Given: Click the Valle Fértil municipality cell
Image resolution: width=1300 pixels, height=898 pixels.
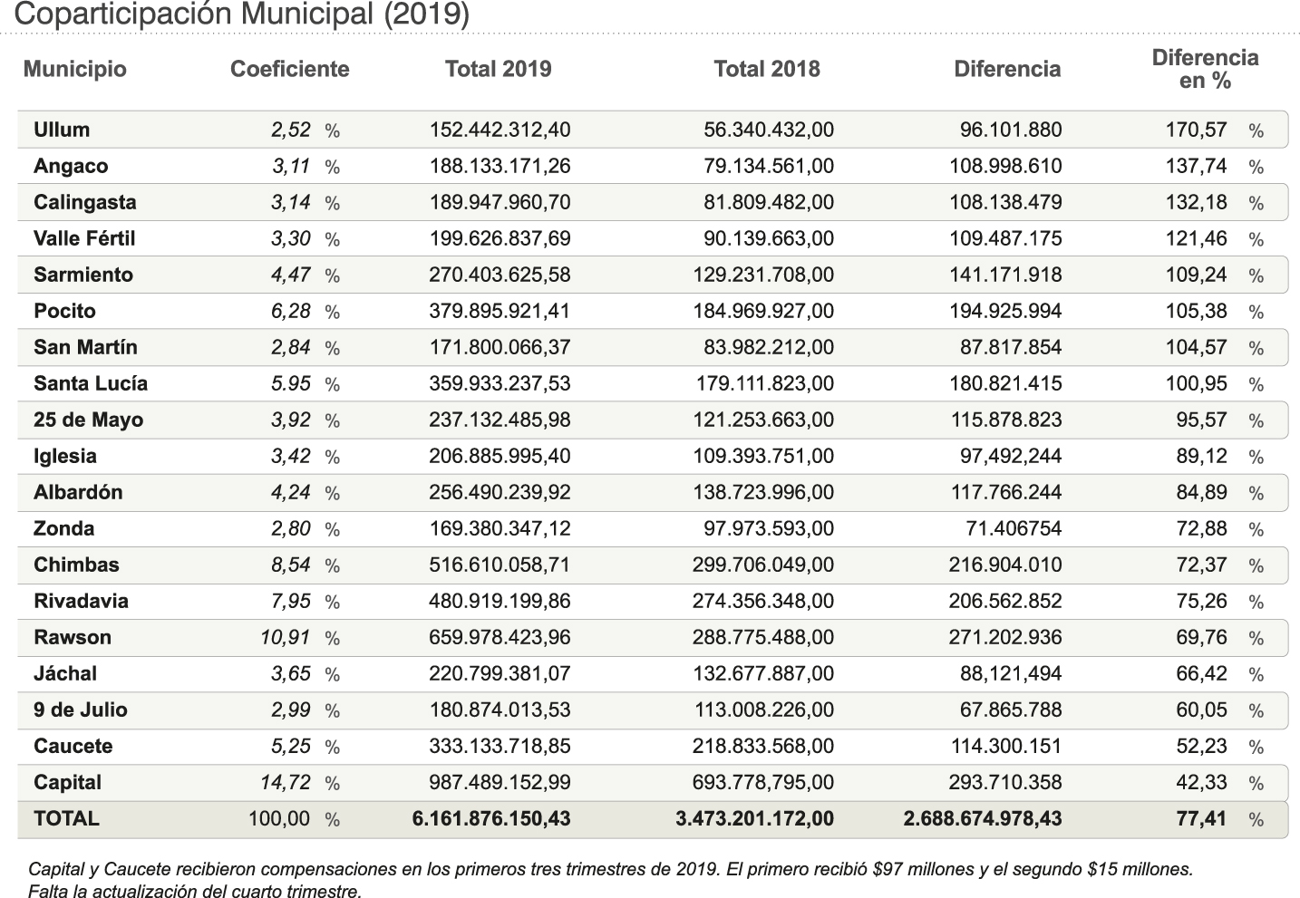Looking at the screenshot, I should tap(84, 238).
